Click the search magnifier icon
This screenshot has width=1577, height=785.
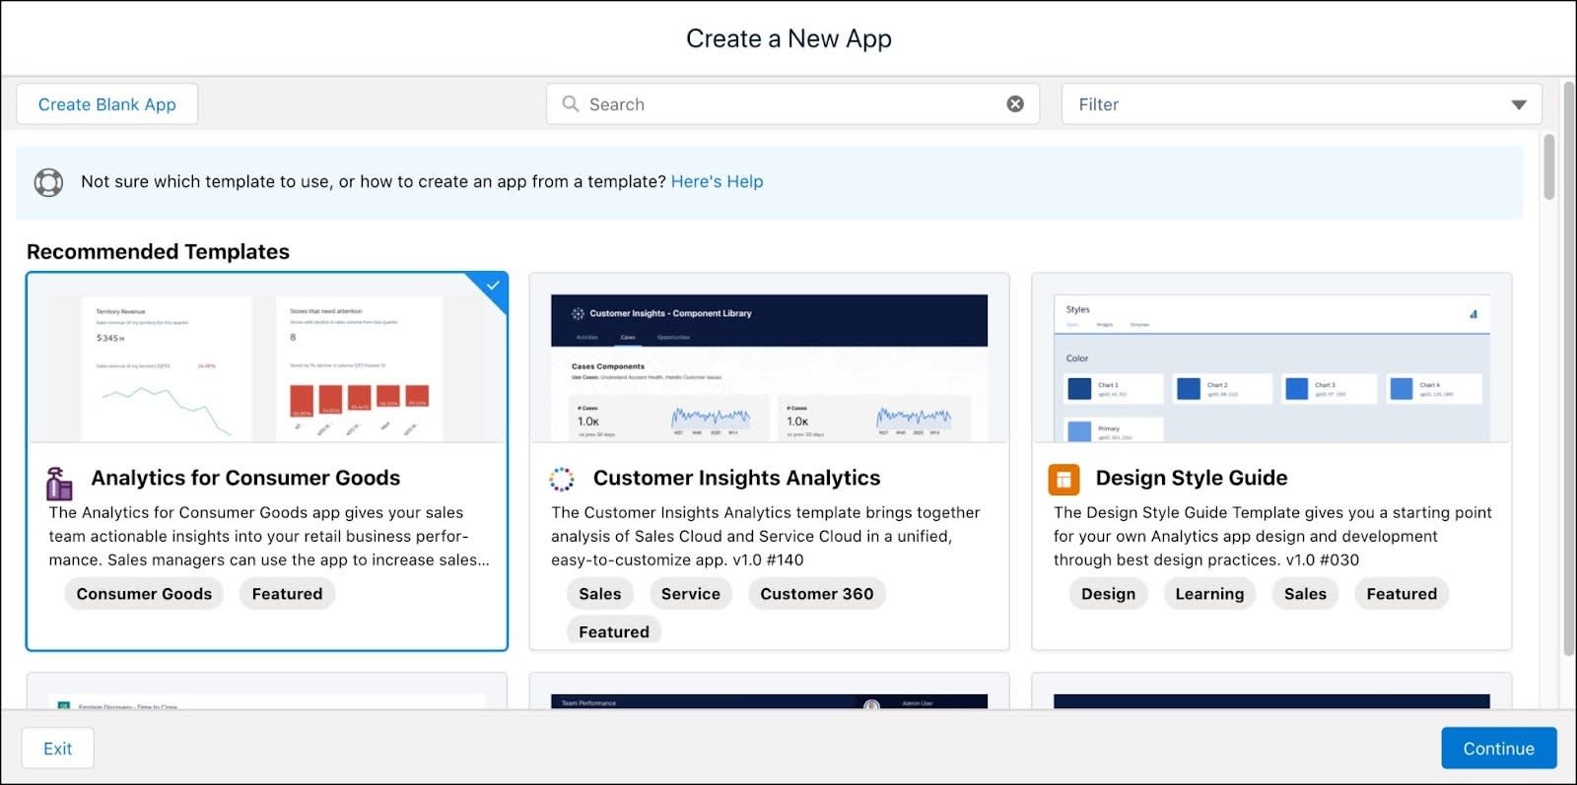click(x=570, y=103)
